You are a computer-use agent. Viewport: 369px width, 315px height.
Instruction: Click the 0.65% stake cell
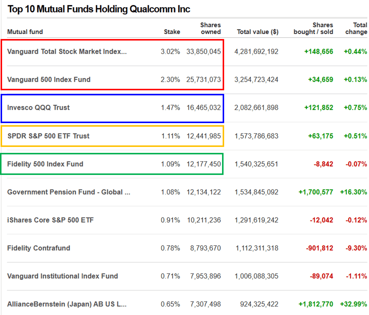click(x=170, y=304)
